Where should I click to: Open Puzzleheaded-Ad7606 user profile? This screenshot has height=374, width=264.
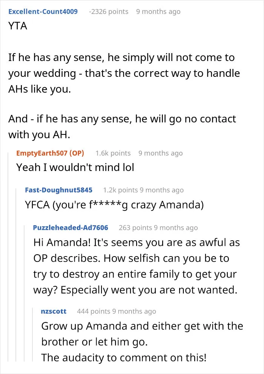coord(71,227)
